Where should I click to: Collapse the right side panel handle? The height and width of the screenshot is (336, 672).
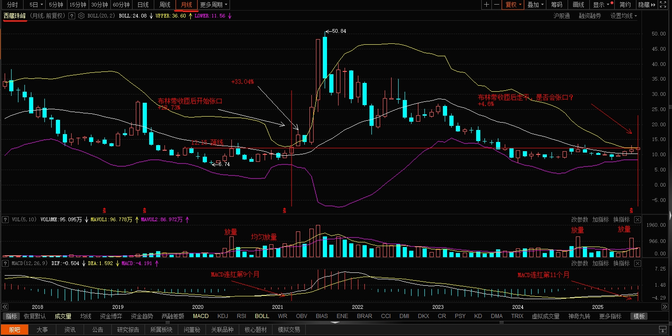click(670, 214)
